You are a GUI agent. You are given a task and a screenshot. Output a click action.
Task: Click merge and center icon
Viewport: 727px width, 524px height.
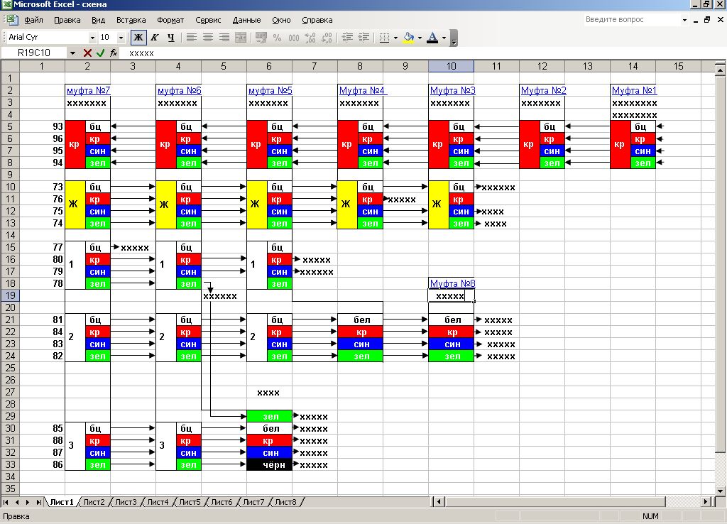point(241,38)
